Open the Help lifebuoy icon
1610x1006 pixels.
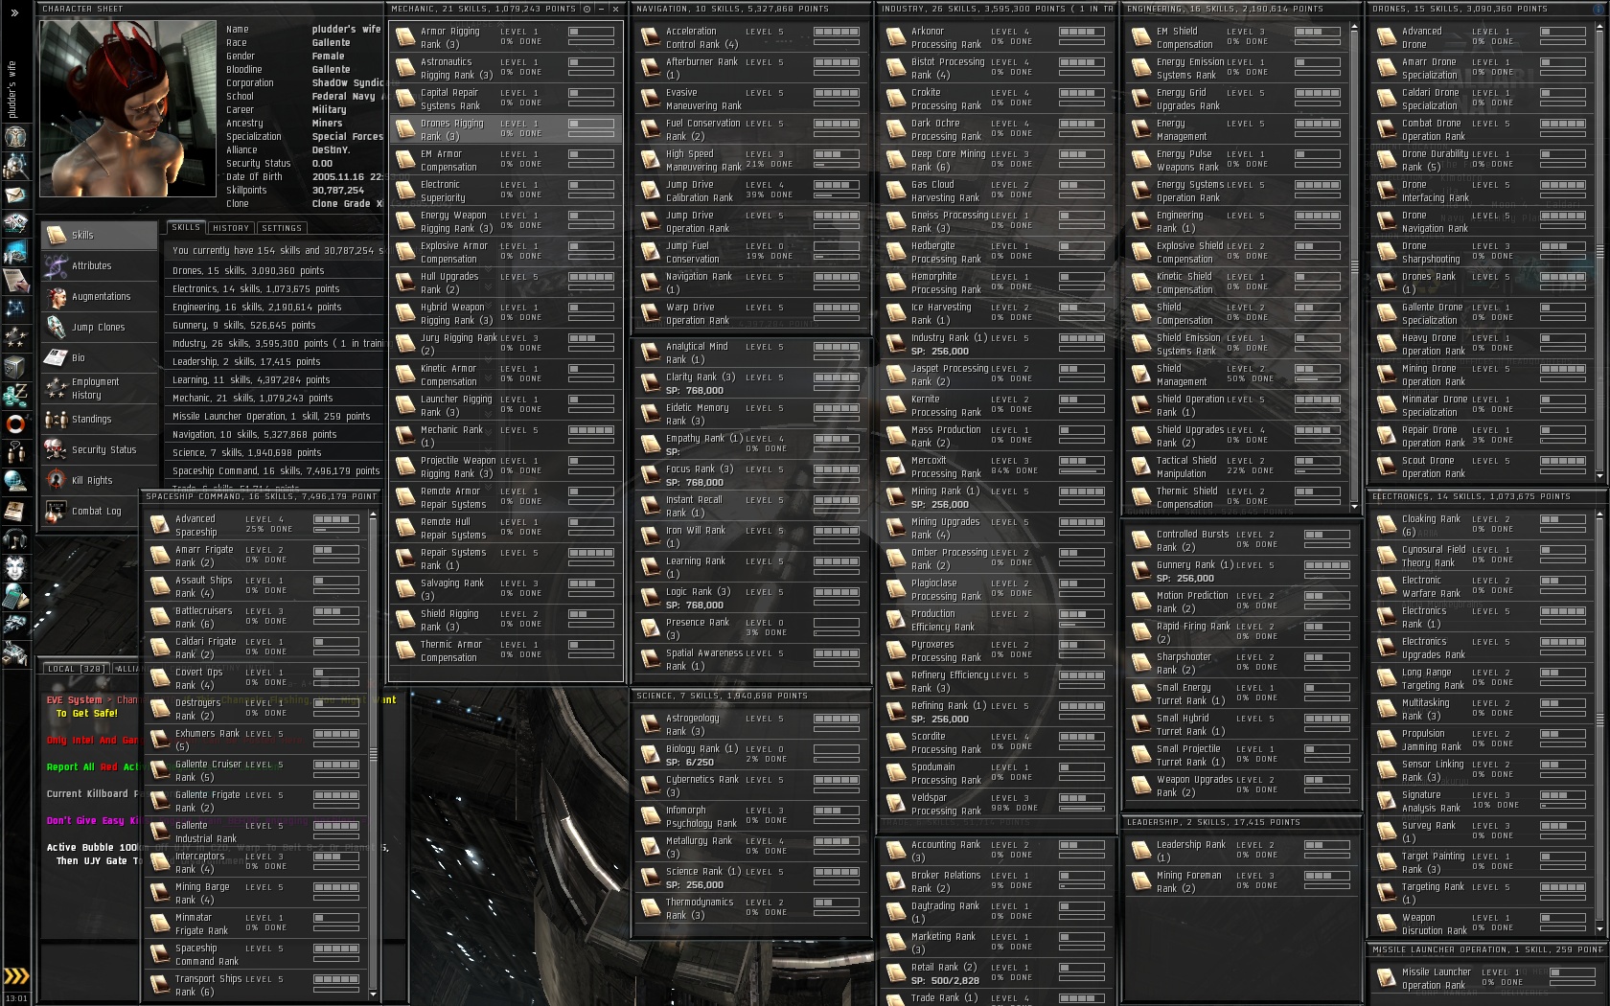[x=15, y=423]
